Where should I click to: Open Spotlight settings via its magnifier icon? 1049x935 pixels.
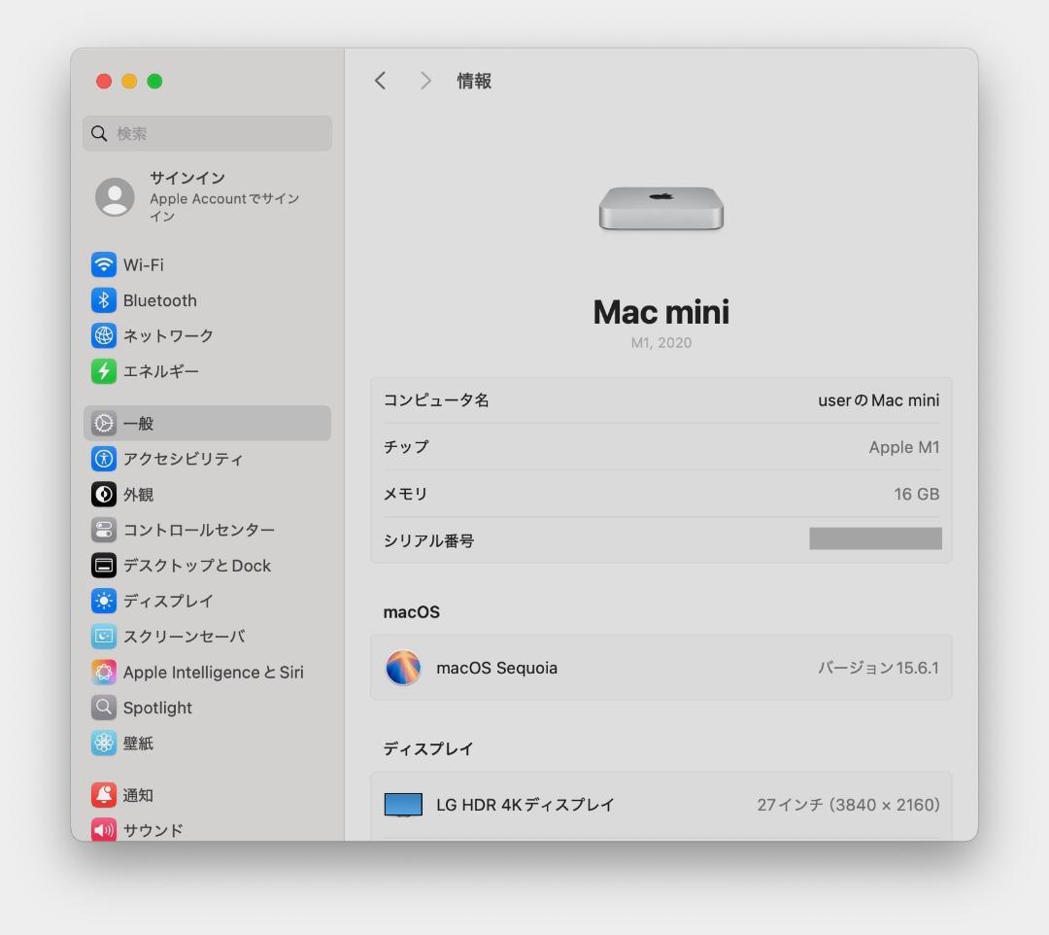(104, 708)
